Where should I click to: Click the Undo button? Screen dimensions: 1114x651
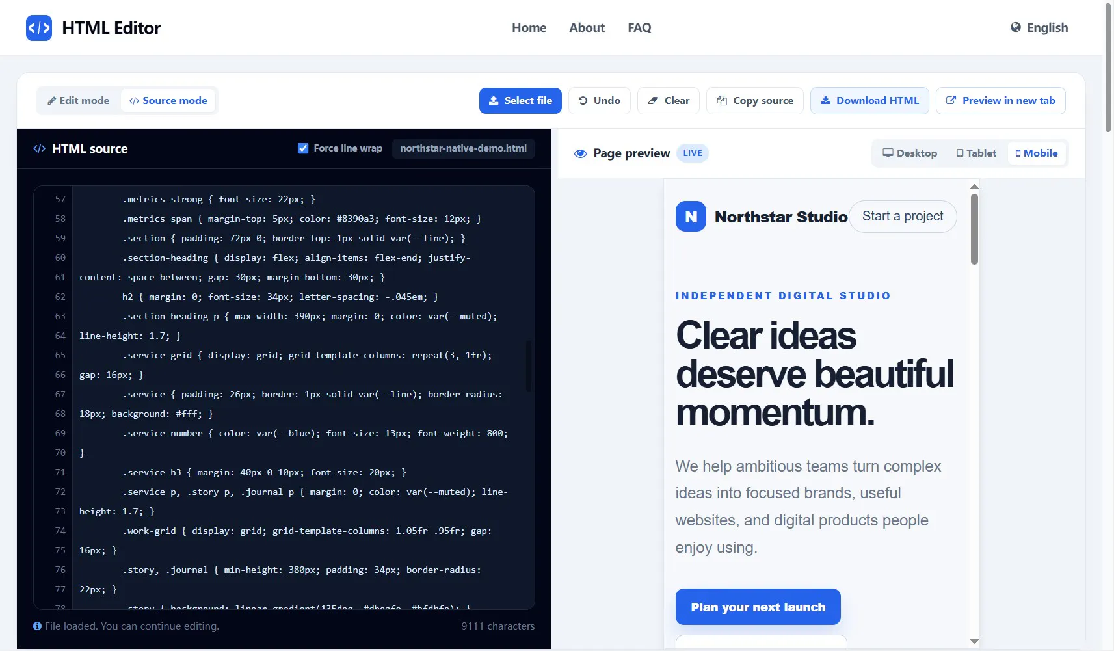point(599,101)
